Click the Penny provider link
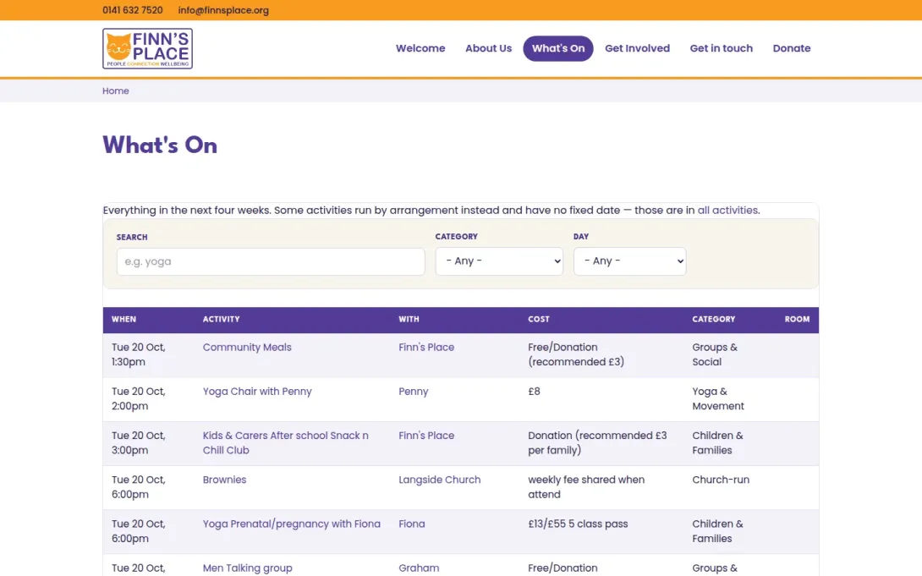Image resolution: width=922 pixels, height=576 pixels. point(414,392)
